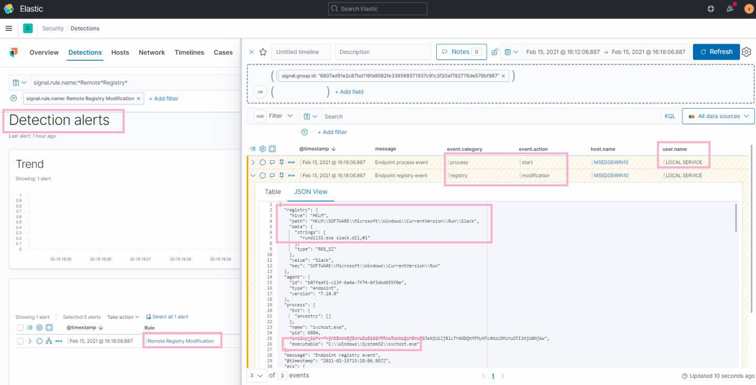Click the timeline date lock icon

pos(495,52)
